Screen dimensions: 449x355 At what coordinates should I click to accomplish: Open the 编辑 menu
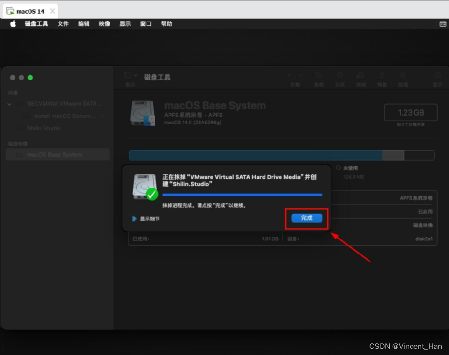84,24
